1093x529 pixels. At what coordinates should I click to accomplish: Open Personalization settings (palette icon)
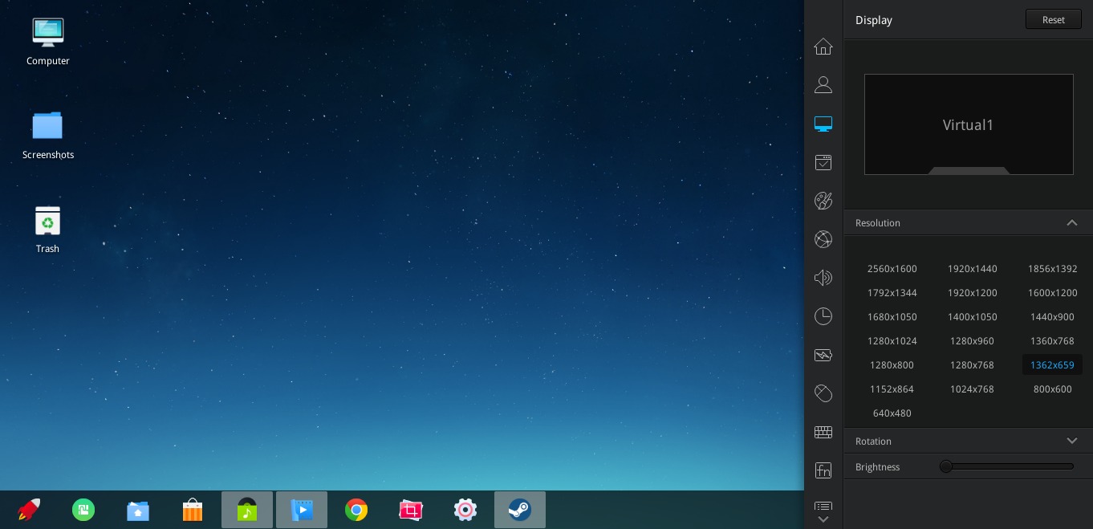[823, 201]
